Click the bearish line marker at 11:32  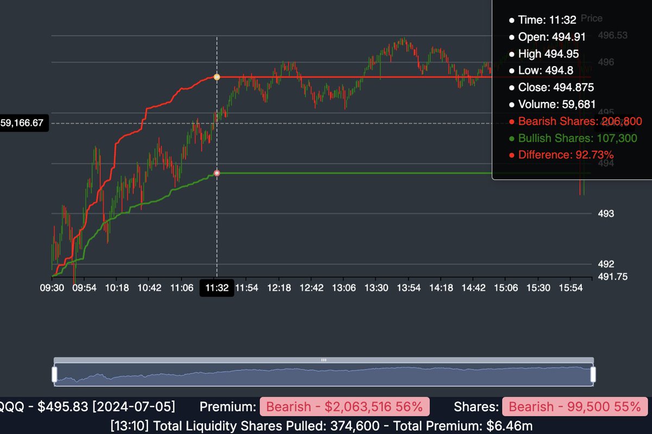(x=217, y=77)
